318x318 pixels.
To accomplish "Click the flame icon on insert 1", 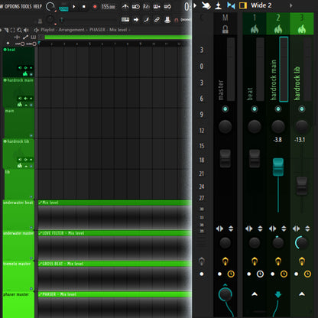I will point(255,29).
